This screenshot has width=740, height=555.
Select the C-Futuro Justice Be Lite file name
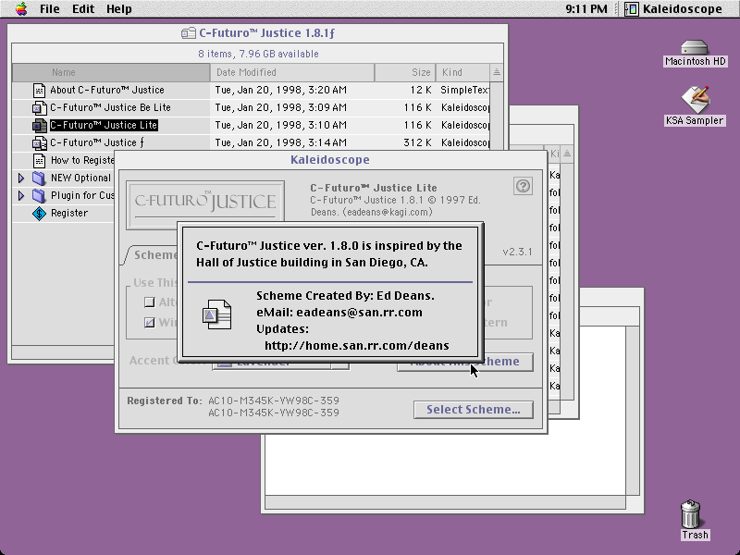pyautogui.click(x=110, y=107)
